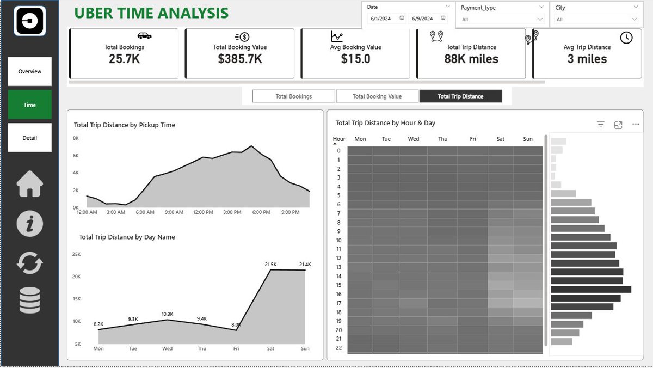The width and height of the screenshot is (653, 368).
Task: Click the line chart icon on Avg Booking Value card
Action: [337, 36]
